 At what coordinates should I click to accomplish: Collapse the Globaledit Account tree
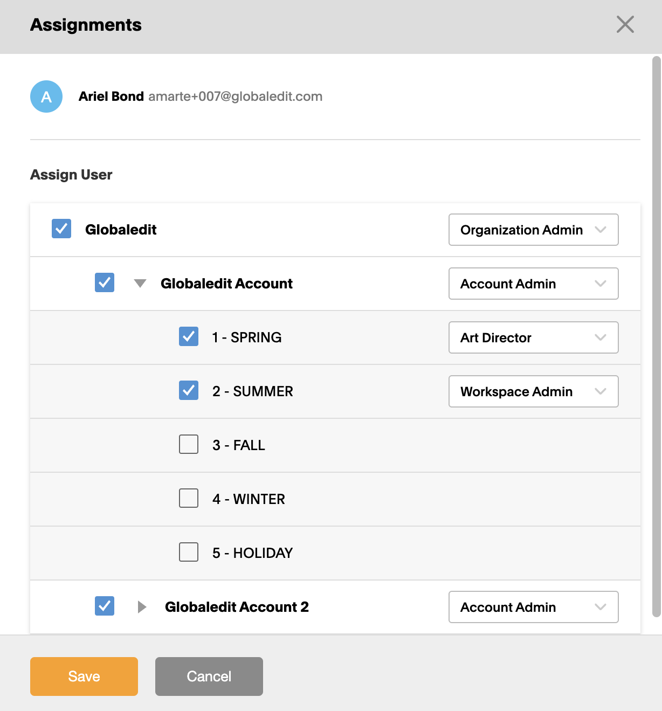140,284
